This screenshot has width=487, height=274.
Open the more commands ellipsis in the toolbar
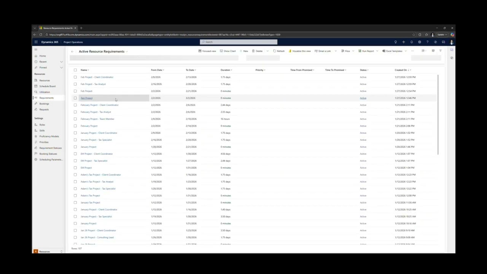click(x=412, y=51)
